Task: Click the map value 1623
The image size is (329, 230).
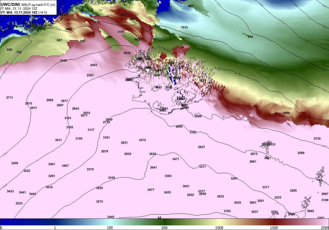Action: pos(124,15)
